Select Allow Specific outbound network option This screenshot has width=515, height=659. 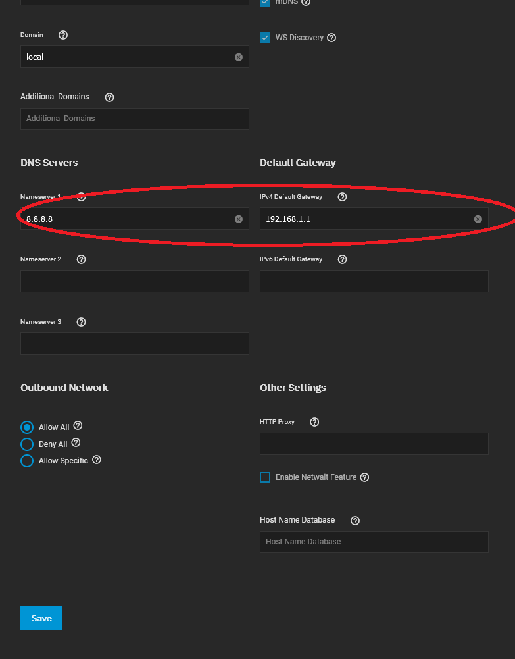click(27, 461)
